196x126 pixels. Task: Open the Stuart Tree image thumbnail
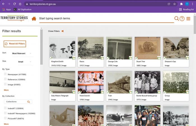pos(148,48)
